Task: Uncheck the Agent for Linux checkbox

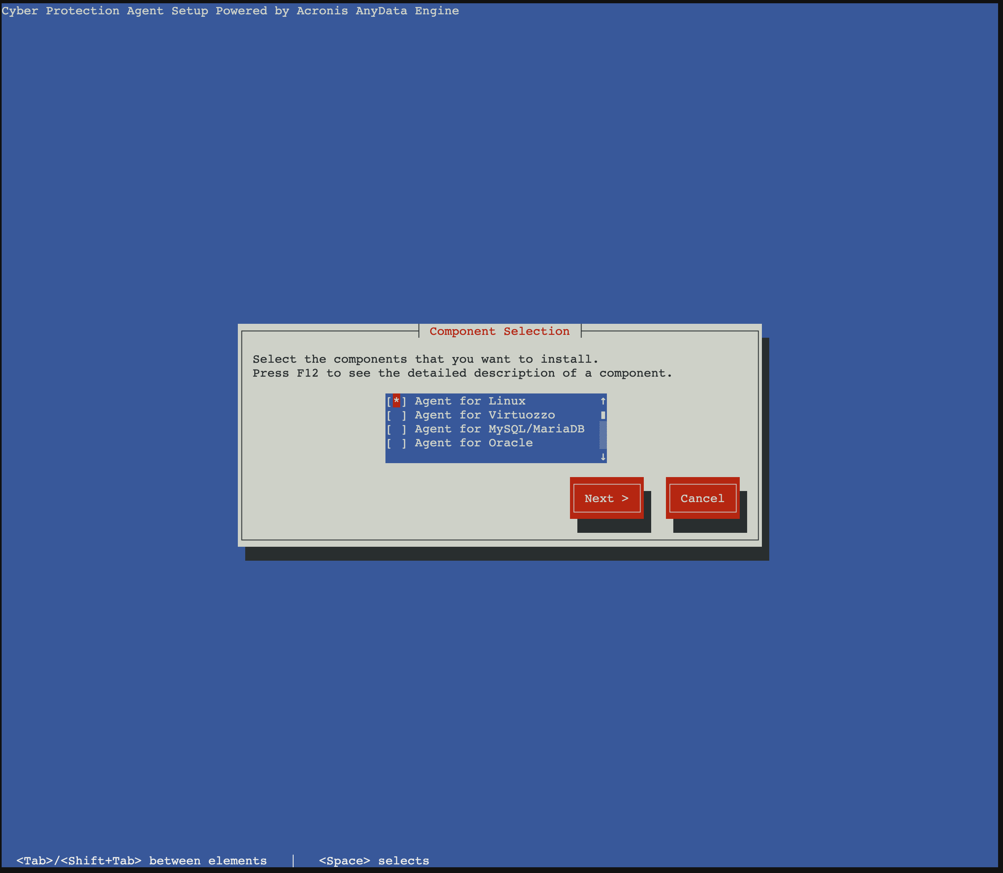Action: click(x=396, y=401)
